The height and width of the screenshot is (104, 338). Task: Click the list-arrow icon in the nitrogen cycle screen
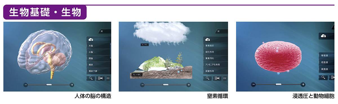[217, 78]
